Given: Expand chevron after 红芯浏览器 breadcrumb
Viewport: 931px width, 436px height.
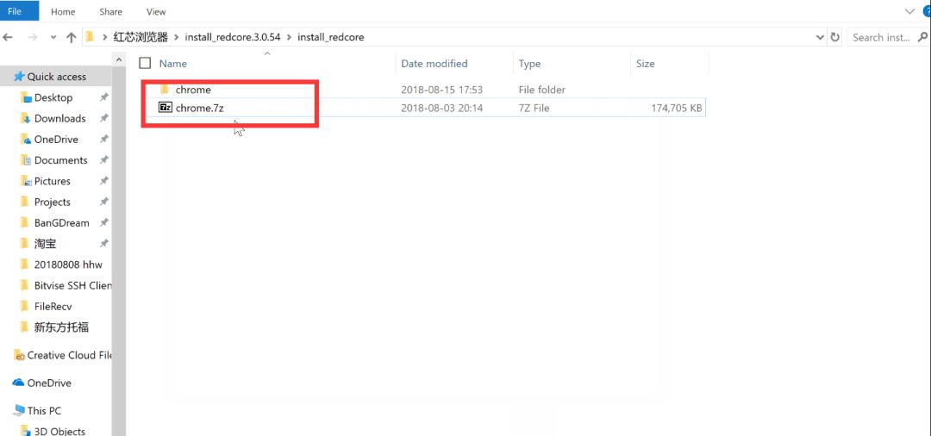Looking at the screenshot, I should 177,37.
